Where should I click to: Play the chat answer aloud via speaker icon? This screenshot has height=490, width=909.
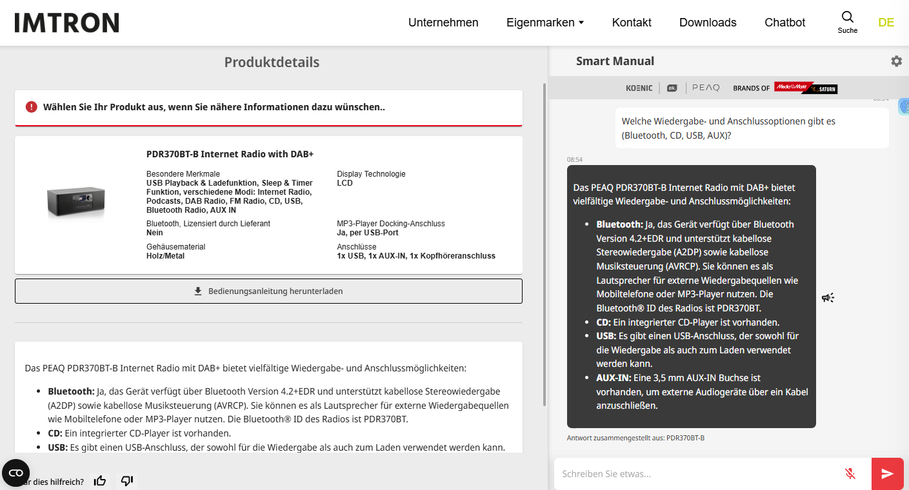coord(828,297)
